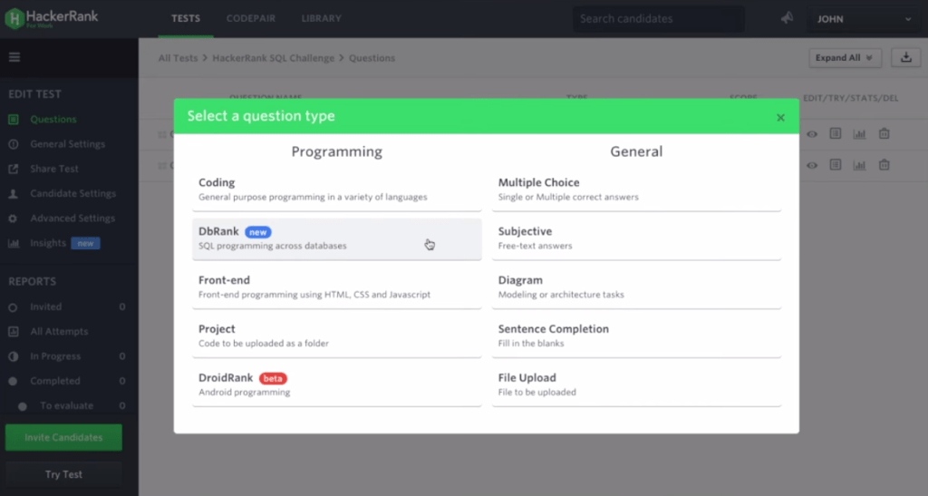Click the download icon button
Screen dimensions: 928x496
[905, 58]
